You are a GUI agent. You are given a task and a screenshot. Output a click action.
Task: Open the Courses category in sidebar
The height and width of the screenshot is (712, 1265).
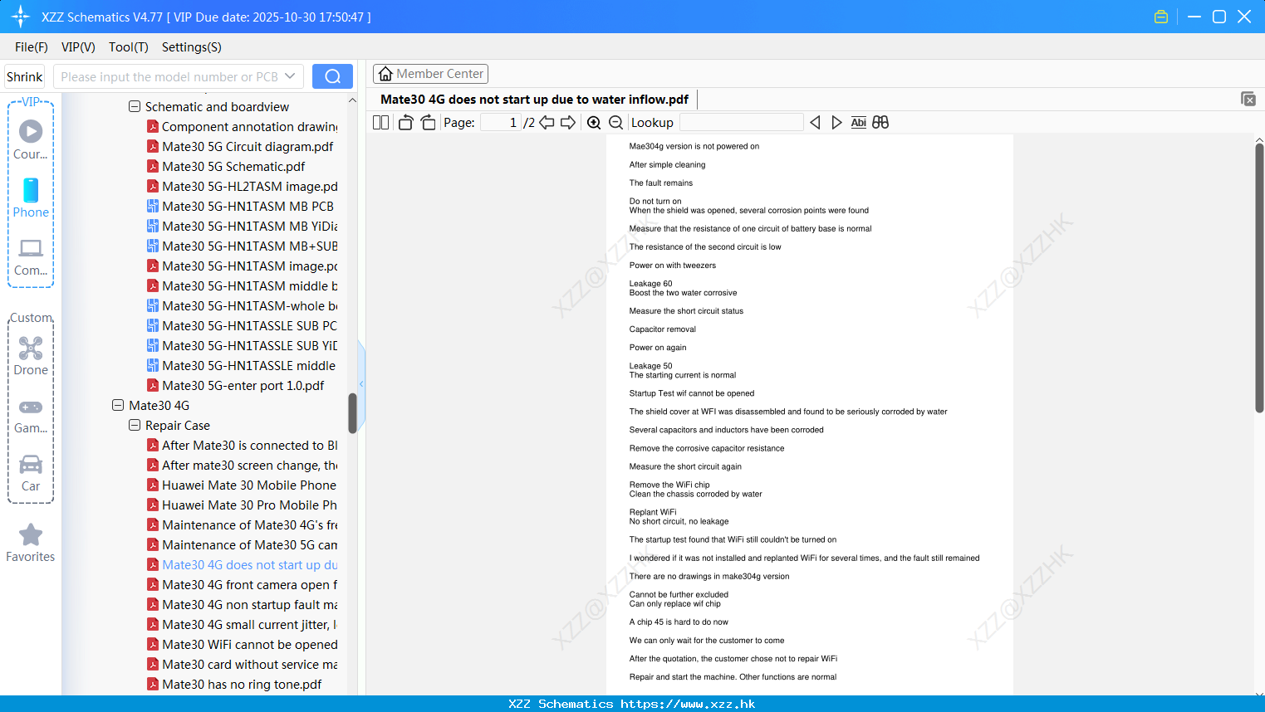click(x=31, y=139)
